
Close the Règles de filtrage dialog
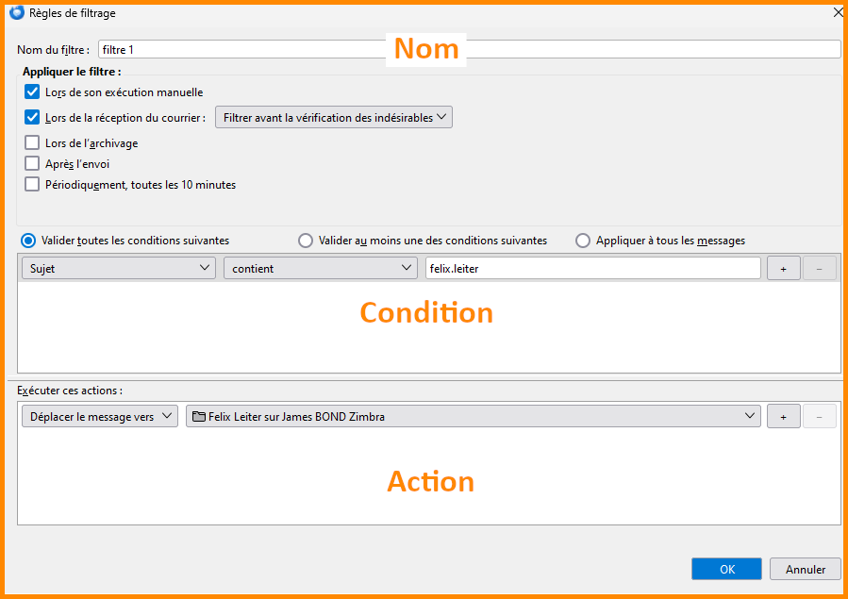838,13
